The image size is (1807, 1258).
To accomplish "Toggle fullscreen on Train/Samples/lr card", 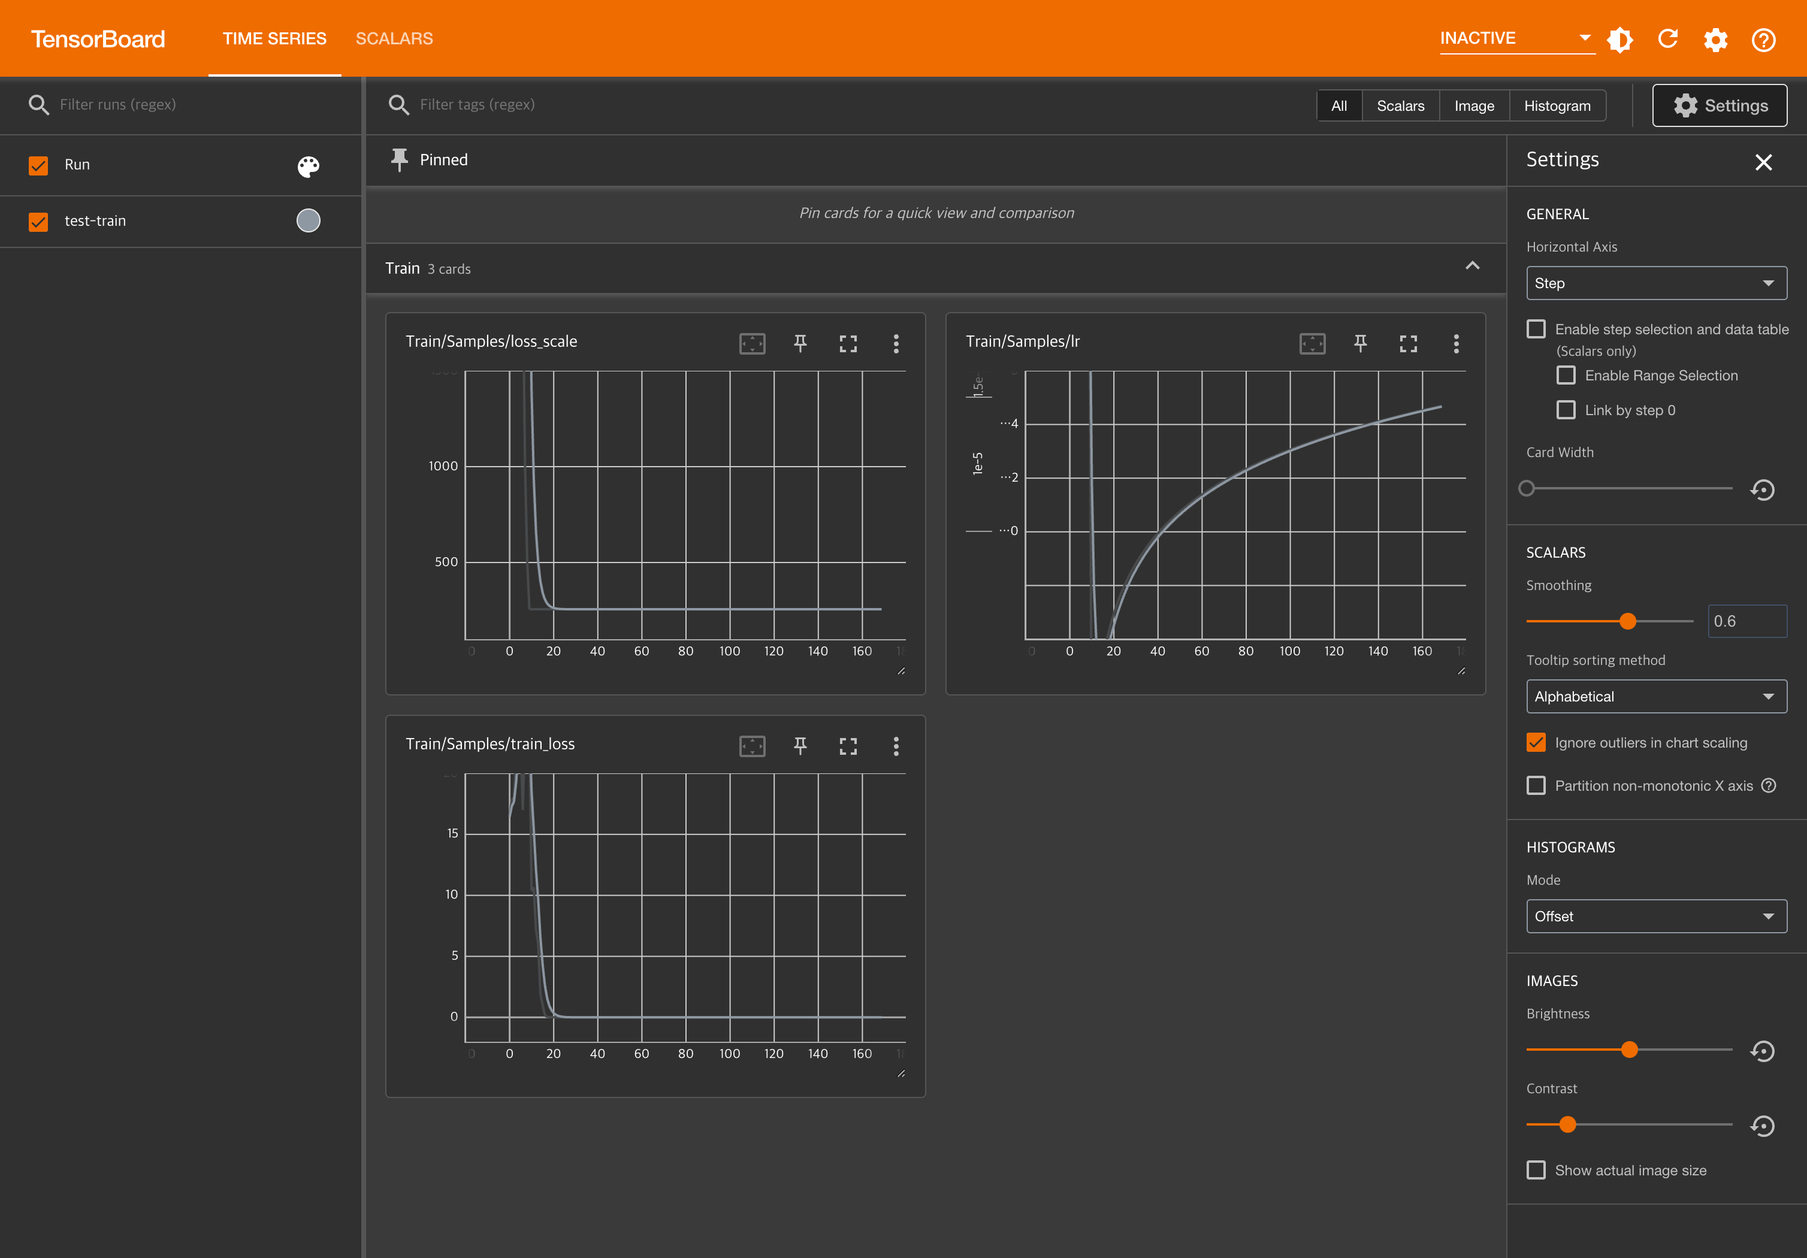I will tap(1408, 343).
